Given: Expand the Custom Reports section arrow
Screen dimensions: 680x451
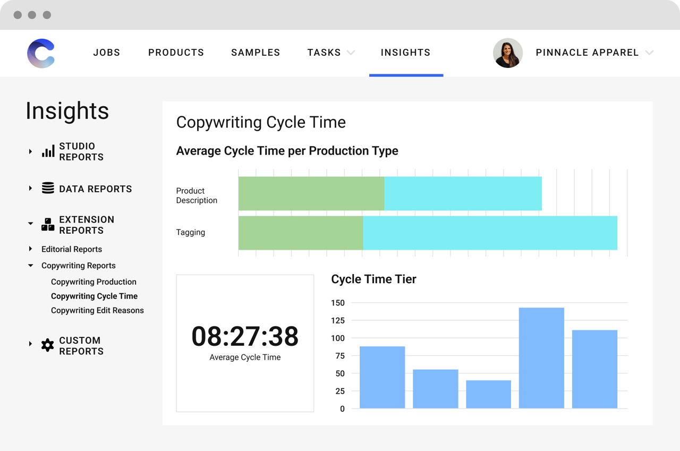Looking at the screenshot, I should (x=30, y=344).
